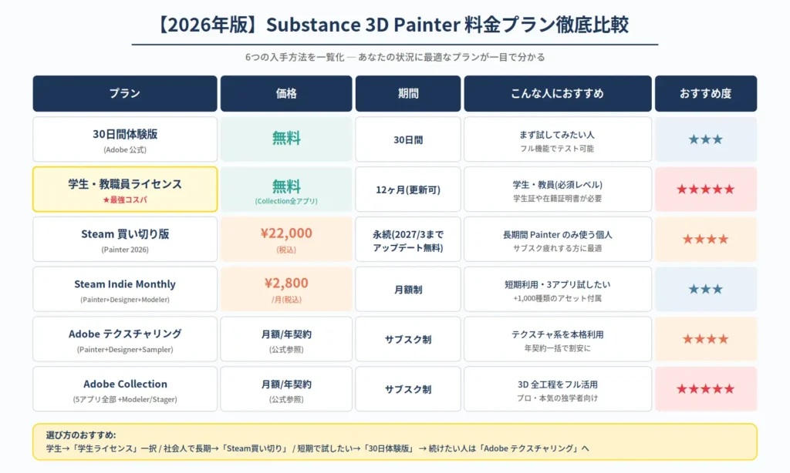Click the 30日間 period cell
This screenshot has width=790, height=473.
coord(408,139)
